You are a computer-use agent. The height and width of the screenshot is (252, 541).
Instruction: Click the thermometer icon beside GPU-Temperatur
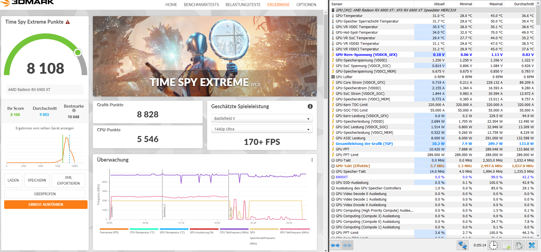pos(333,16)
